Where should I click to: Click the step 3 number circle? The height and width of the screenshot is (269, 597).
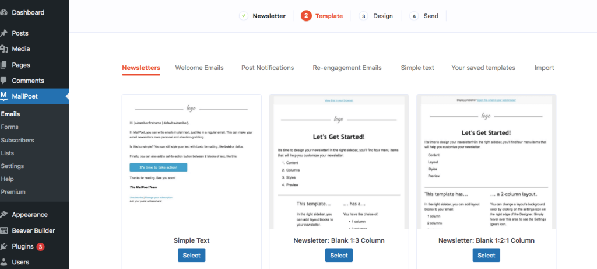[x=364, y=16]
